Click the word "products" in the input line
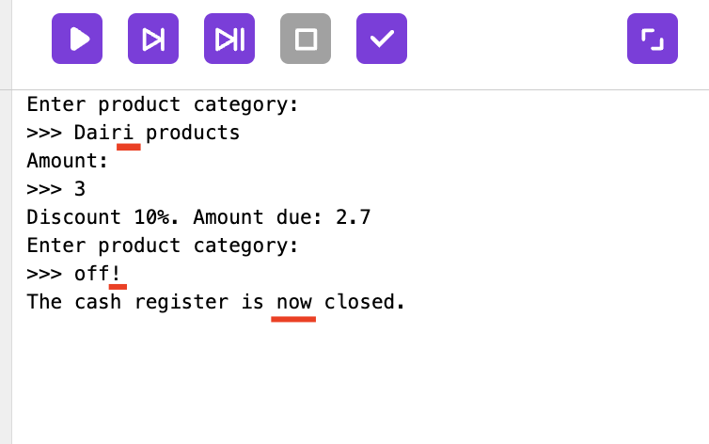Viewport: 709px width, 444px height. (x=193, y=133)
